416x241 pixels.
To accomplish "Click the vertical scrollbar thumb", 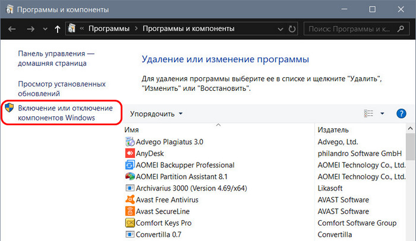I will click(x=410, y=147).
